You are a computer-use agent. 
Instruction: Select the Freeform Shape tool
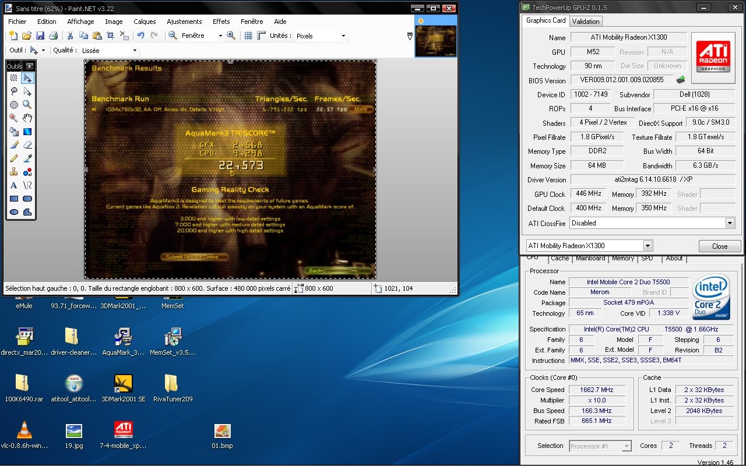click(x=27, y=212)
